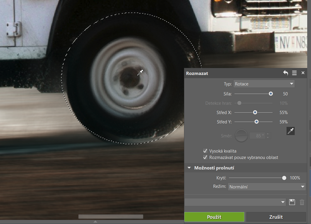Open the empty presets dropdown
Image resolution: width=311 pixels, height=224 pixels.
(235, 202)
